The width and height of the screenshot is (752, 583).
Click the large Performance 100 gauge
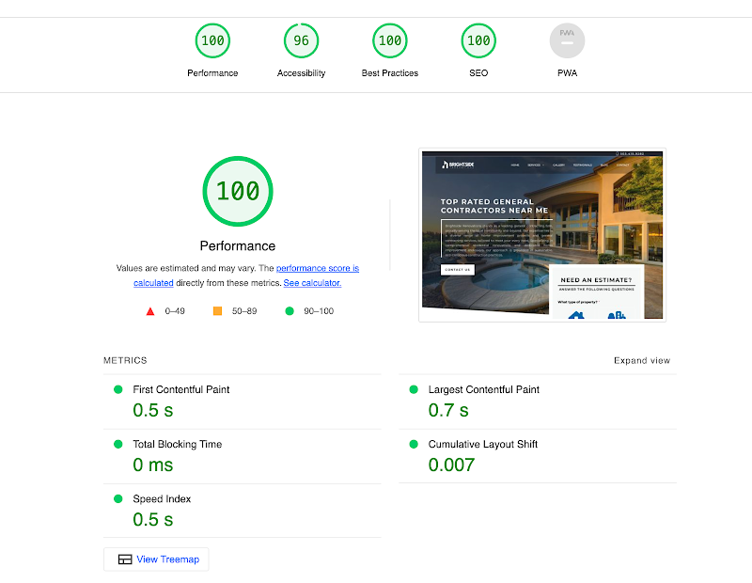(x=238, y=191)
